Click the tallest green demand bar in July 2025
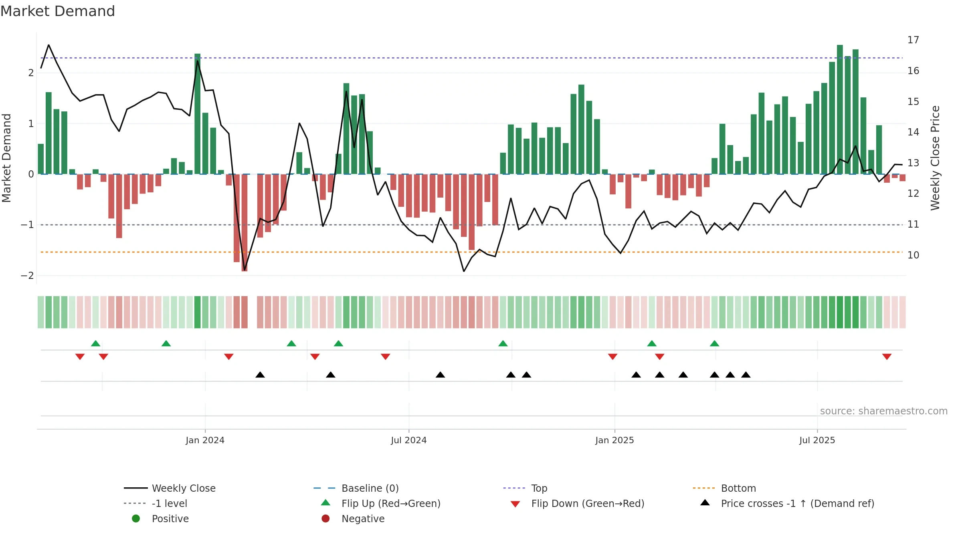Viewport: 962px width, 541px height. 840,109
